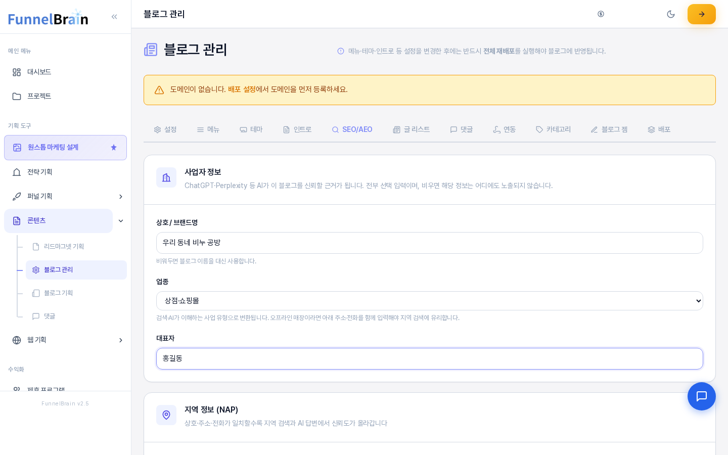Screen dimensions: 728x455
Task: Switch to the 글 리스트 tab
Action: [x=412, y=129]
